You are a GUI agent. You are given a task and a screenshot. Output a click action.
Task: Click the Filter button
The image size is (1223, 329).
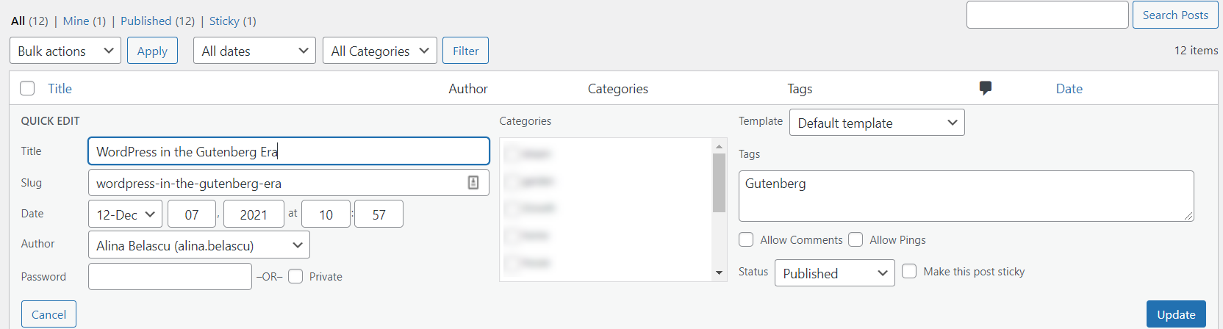pos(465,51)
